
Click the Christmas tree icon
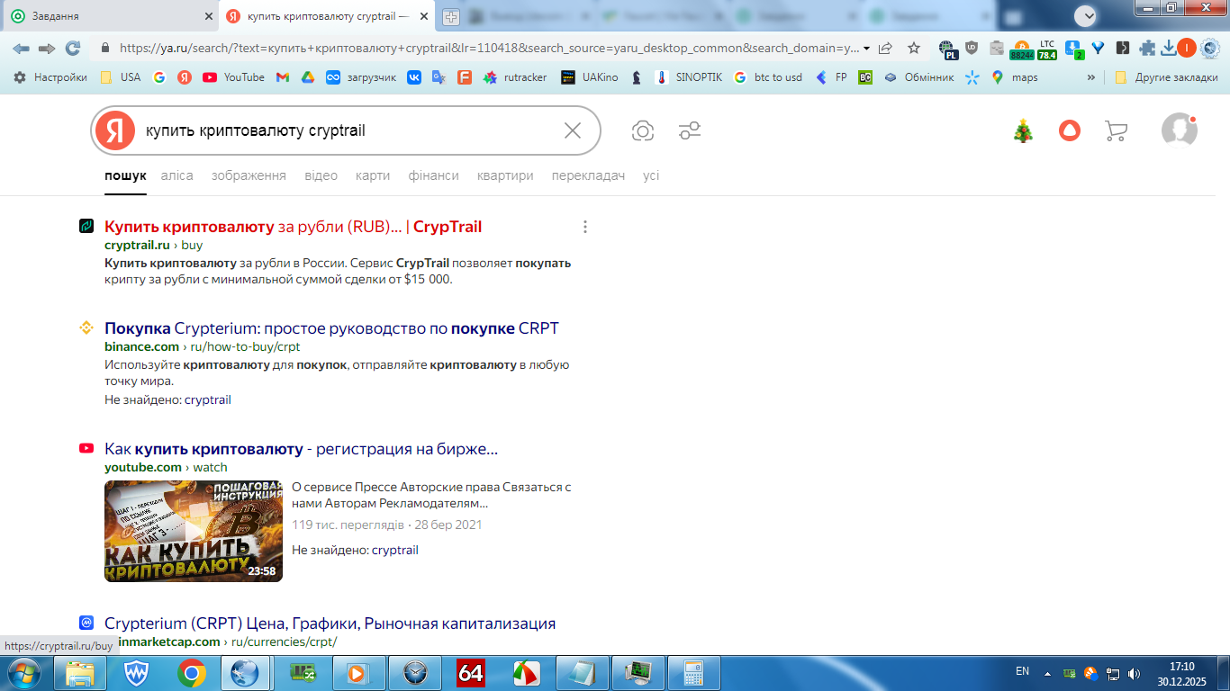1023,131
